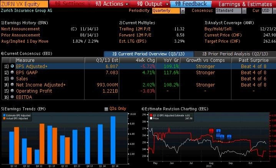Click the white Price legend swatch
276x168 pixels.
pos(151,118)
